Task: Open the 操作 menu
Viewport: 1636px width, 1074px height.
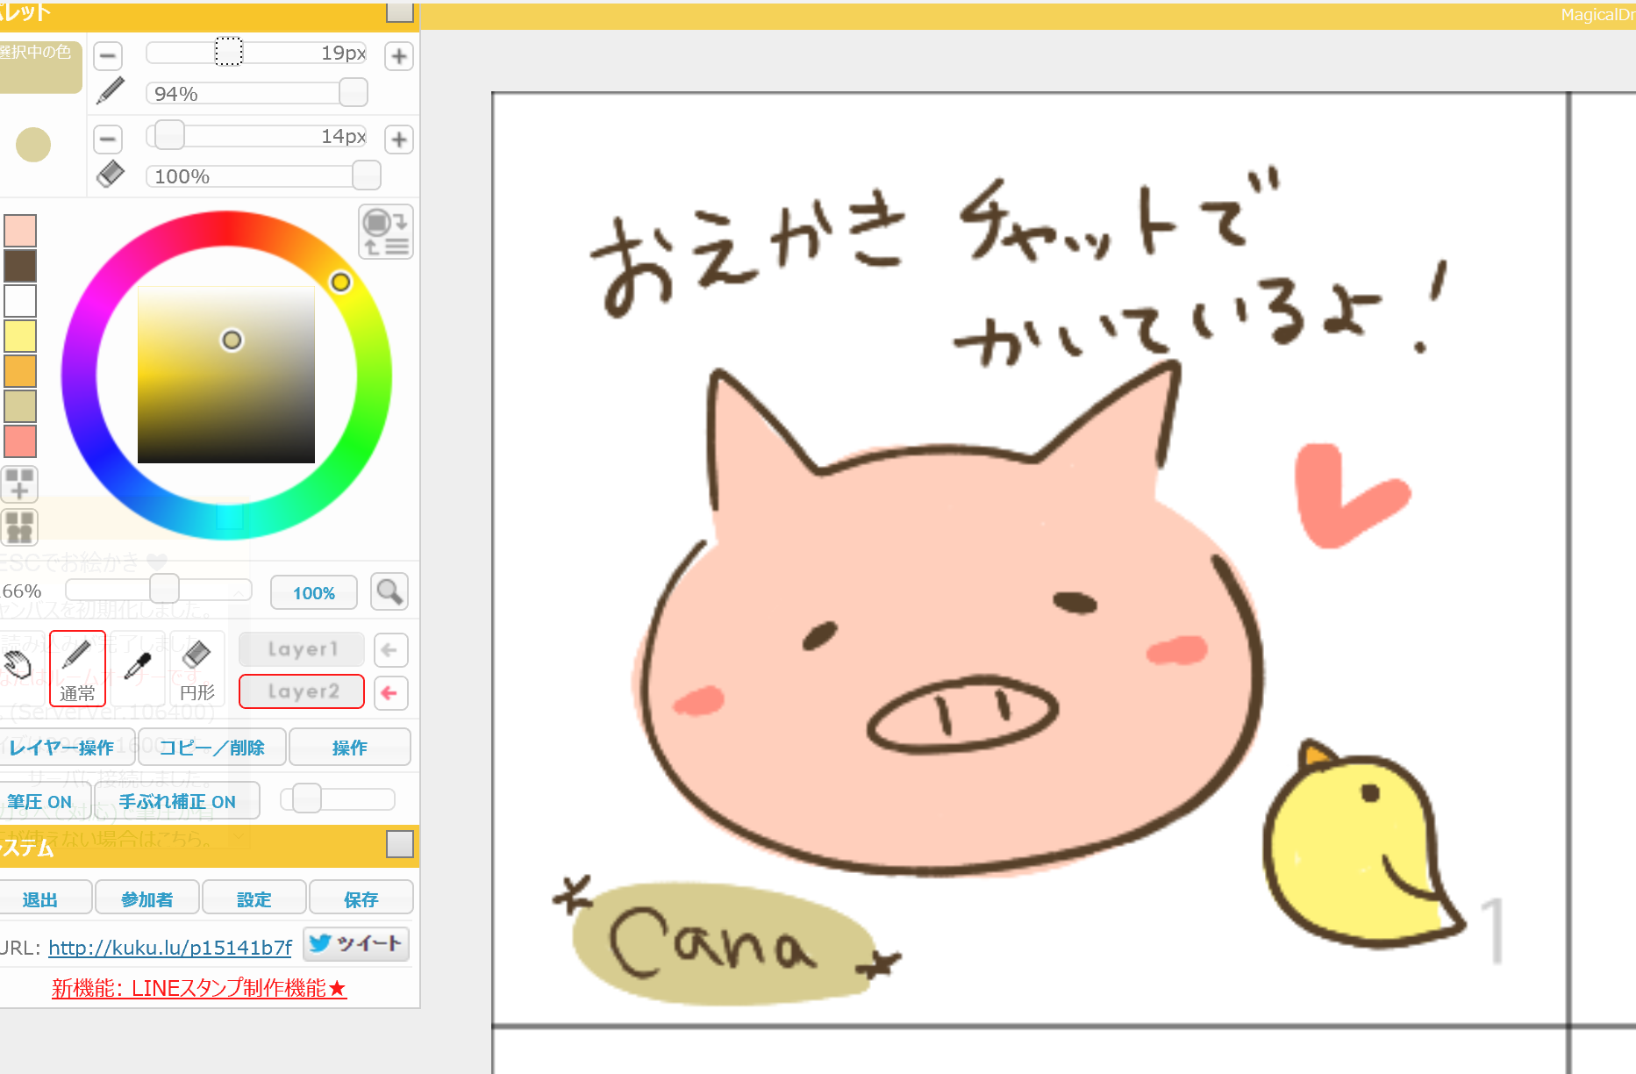Action: [350, 748]
